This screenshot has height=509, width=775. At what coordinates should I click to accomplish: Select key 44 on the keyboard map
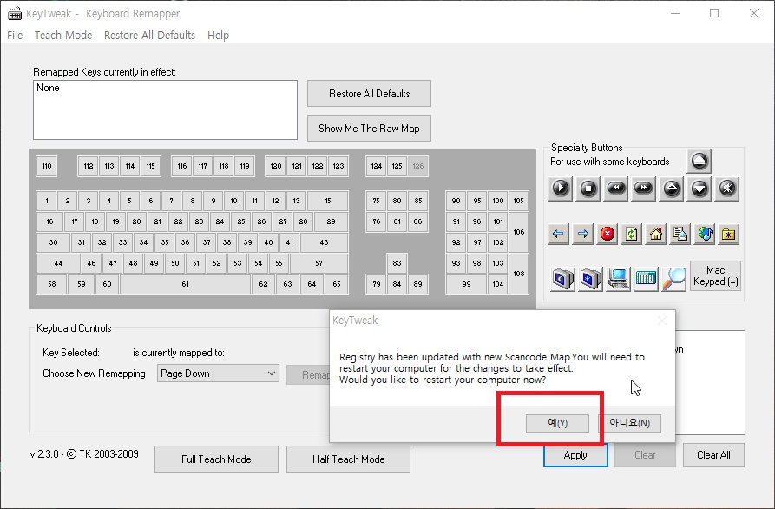58,264
